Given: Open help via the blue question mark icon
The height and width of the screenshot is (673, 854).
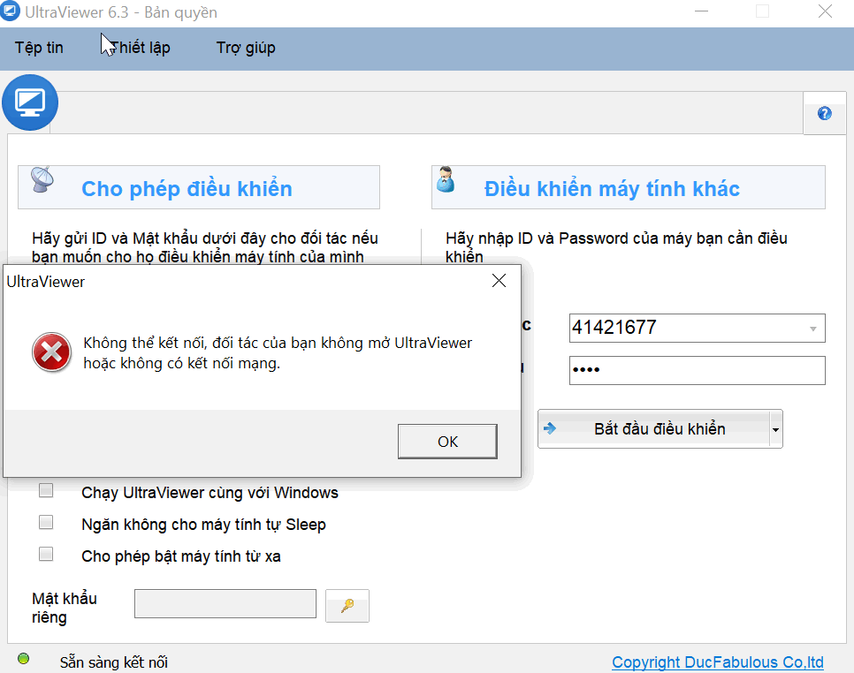Looking at the screenshot, I should (x=824, y=113).
